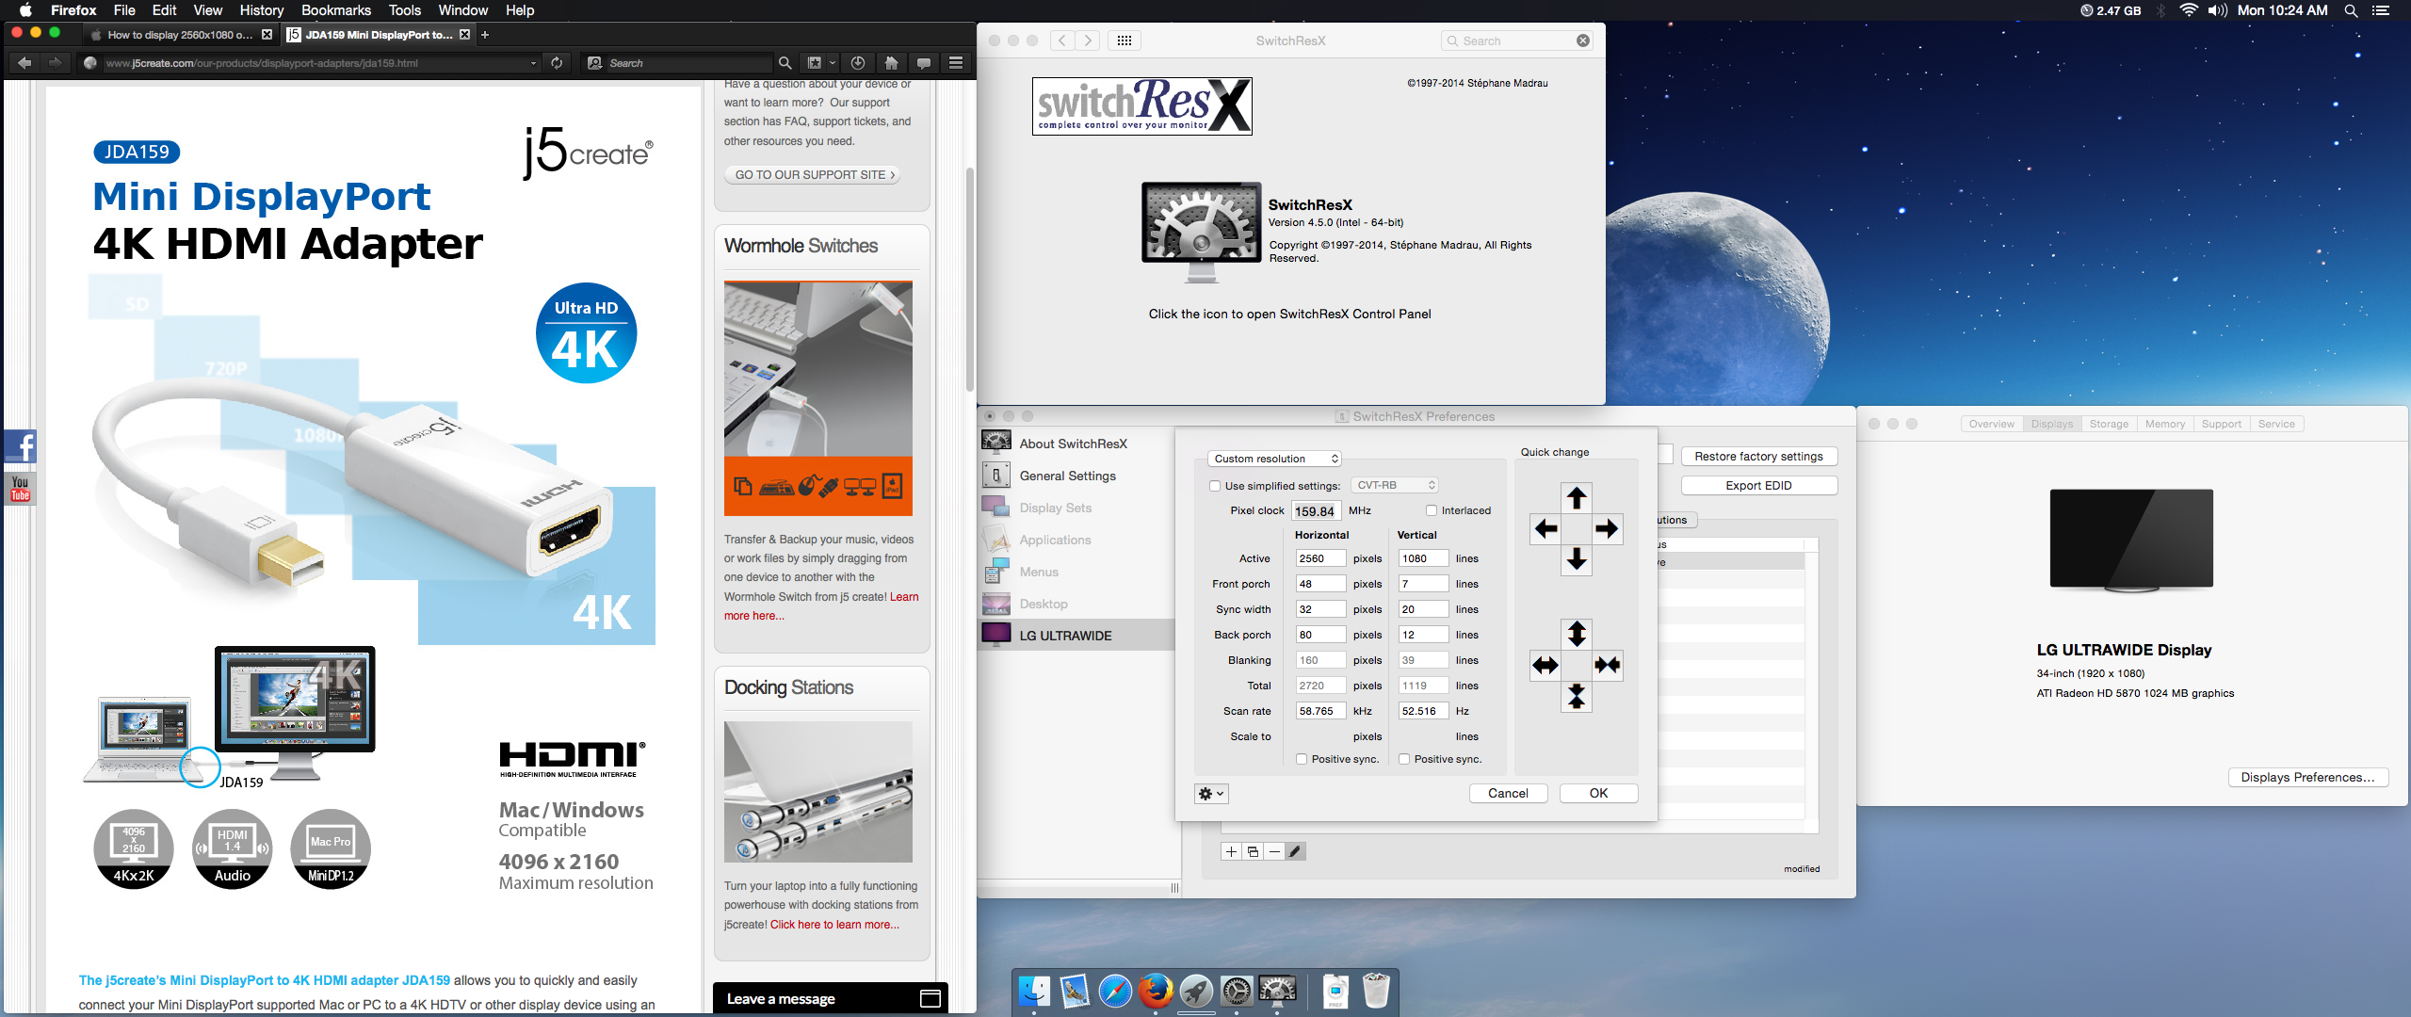Viewport: 2411px width, 1017px height.
Task: Click Firefox home toolbar icon
Action: [x=891, y=63]
